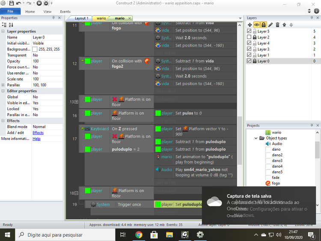Unlock Layer 2 padlock icon
The height and width of the screenshot is (241, 321).
pyautogui.click(x=255, y=37)
